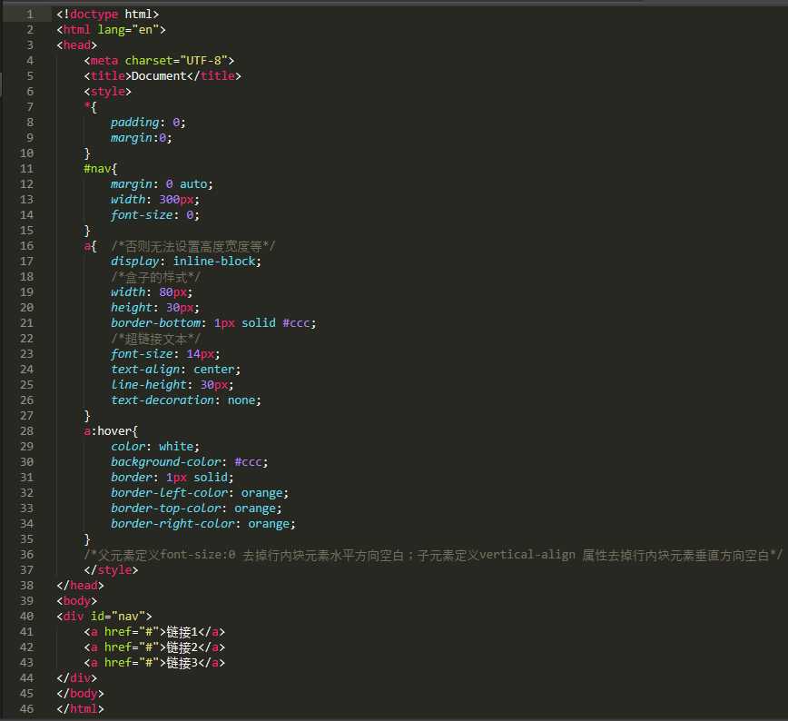Select line number 16 in the gutter
Viewport: 788px width, 721px height.
click(x=26, y=246)
